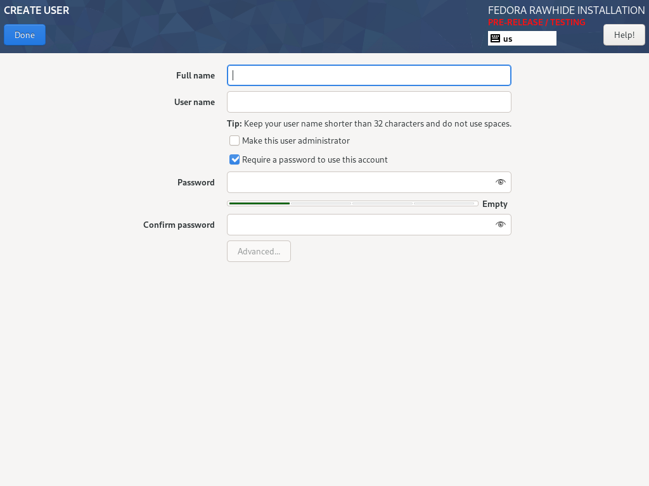Focus the User name input field
Image resolution: width=649 pixels, height=486 pixels.
point(369,102)
